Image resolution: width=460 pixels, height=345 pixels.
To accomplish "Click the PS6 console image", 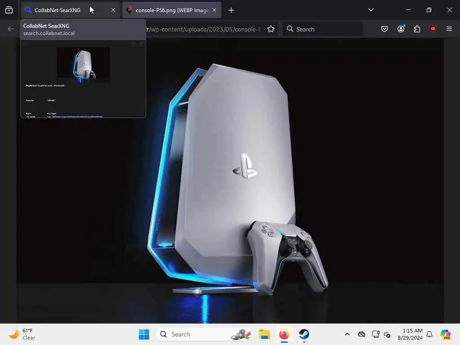I will (230, 181).
